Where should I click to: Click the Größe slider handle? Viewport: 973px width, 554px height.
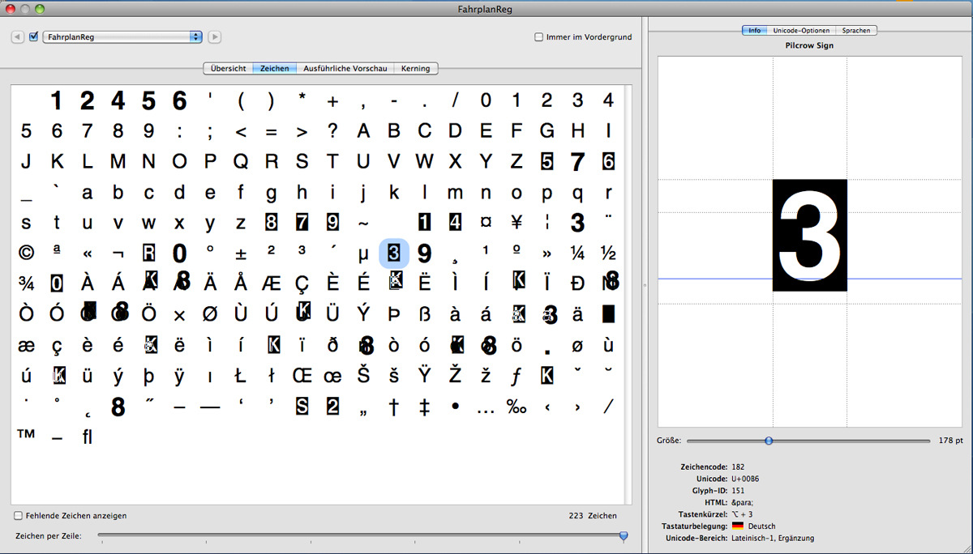tap(769, 441)
